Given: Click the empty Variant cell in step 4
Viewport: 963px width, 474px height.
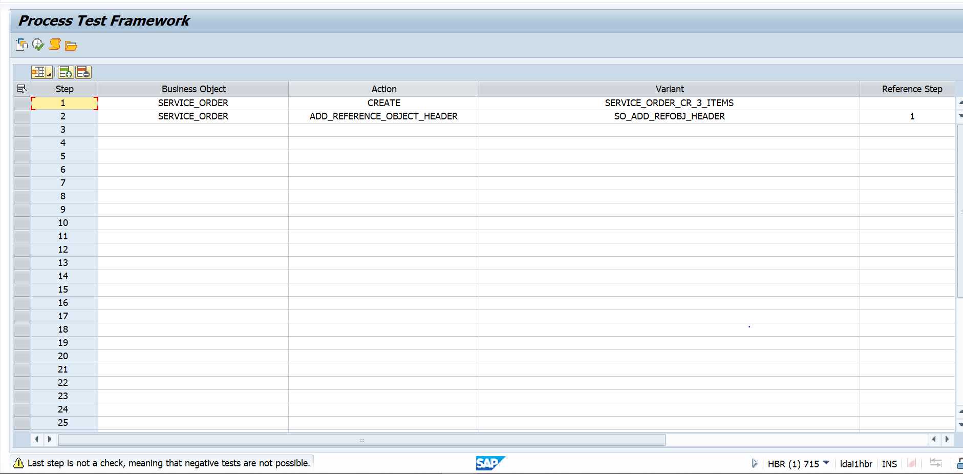Looking at the screenshot, I should [x=669, y=143].
